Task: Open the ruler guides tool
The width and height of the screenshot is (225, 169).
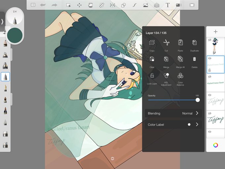Action: pos(102,5)
